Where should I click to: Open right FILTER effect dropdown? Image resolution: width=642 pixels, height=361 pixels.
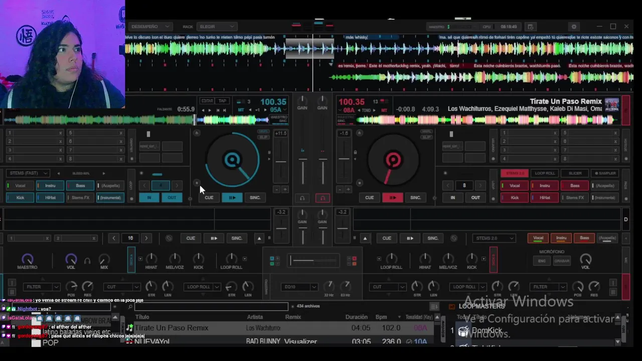click(x=548, y=287)
